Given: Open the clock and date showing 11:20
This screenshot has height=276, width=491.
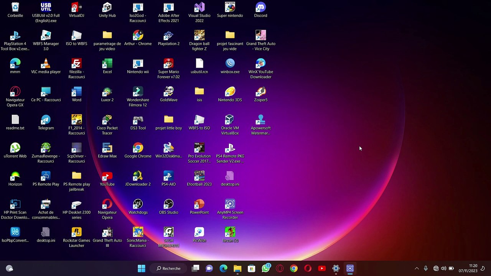Looking at the screenshot, I should tap(468, 268).
